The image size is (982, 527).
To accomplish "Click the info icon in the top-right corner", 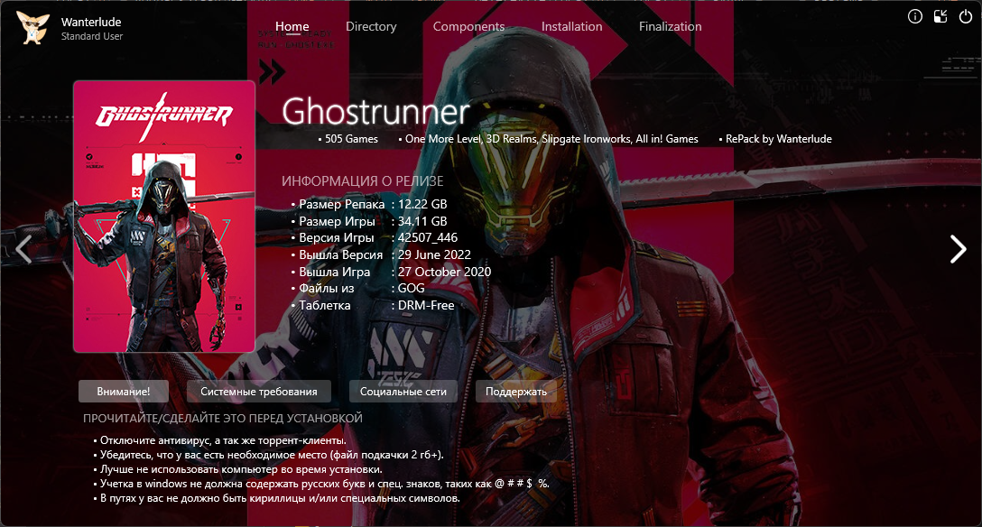I will (915, 16).
